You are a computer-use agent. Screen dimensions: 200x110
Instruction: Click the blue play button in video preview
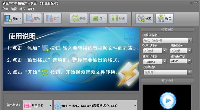[x=168, y=100]
